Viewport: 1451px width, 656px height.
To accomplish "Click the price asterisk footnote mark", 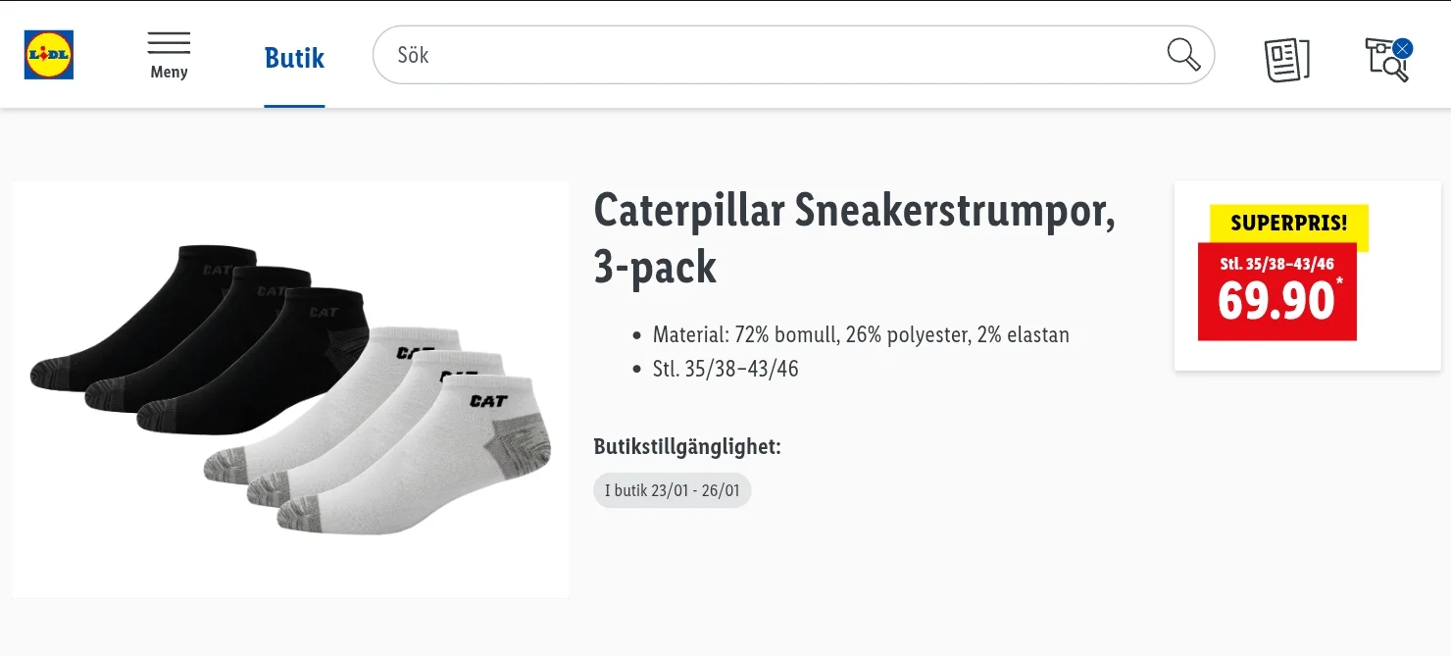I will tap(1339, 282).
